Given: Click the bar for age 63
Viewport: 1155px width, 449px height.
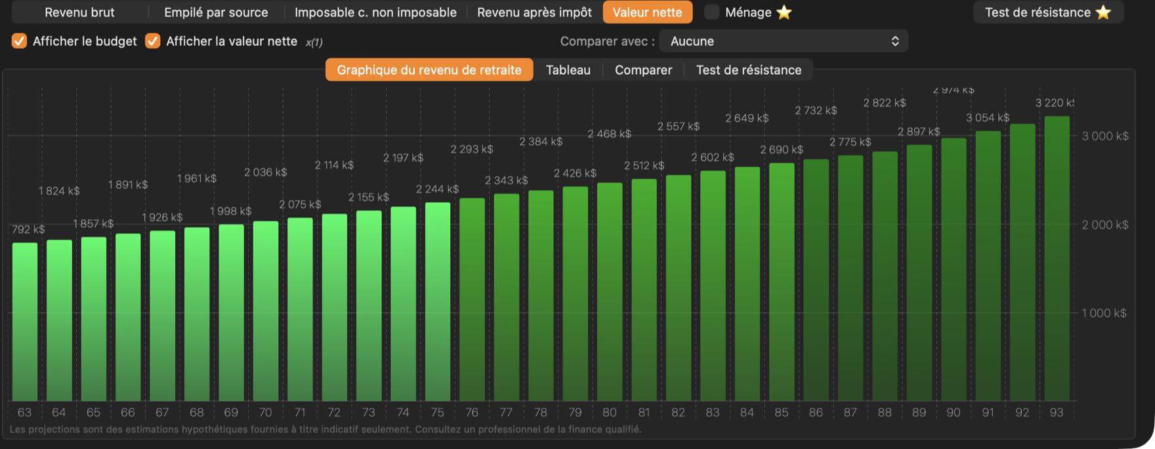Looking at the screenshot, I should tap(25, 322).
